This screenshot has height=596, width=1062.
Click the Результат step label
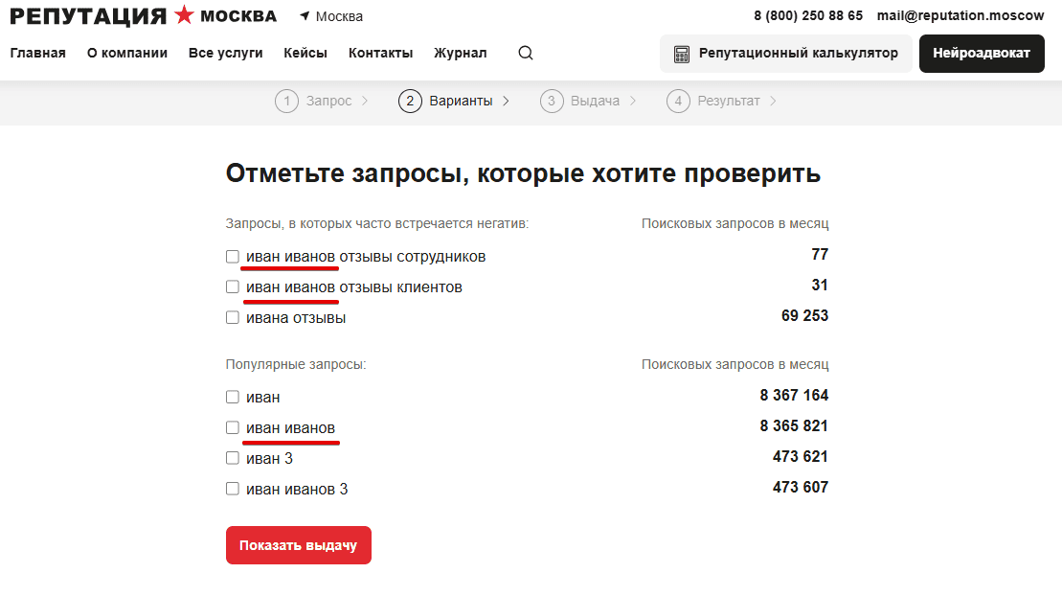[729, 101]
